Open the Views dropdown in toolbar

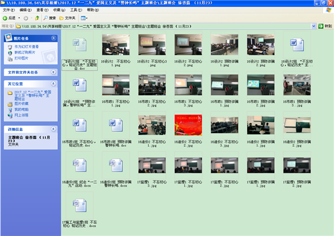click(84, 18)
